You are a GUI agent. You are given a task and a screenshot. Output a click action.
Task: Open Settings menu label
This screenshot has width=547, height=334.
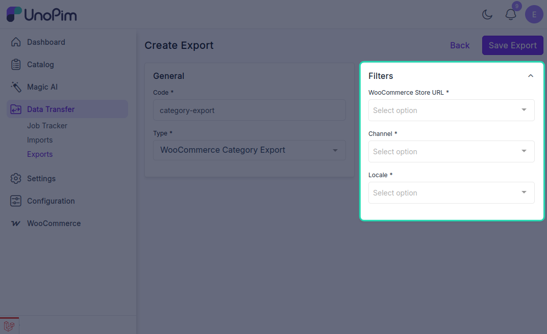click(41, 179)
